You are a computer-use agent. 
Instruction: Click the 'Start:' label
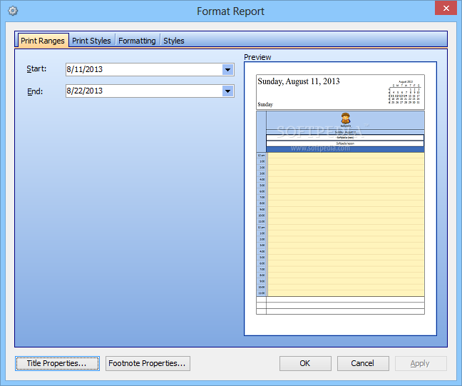36,68
